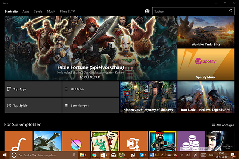Click the Windows Start button
Viewport: 239px width, 159px height.
click(x=5, y=155)
